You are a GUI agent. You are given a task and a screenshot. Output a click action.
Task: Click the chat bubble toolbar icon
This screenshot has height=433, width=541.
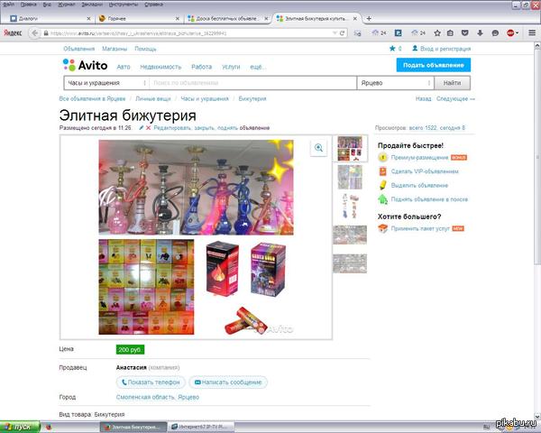pyautogui.click(x=495, y=33)
